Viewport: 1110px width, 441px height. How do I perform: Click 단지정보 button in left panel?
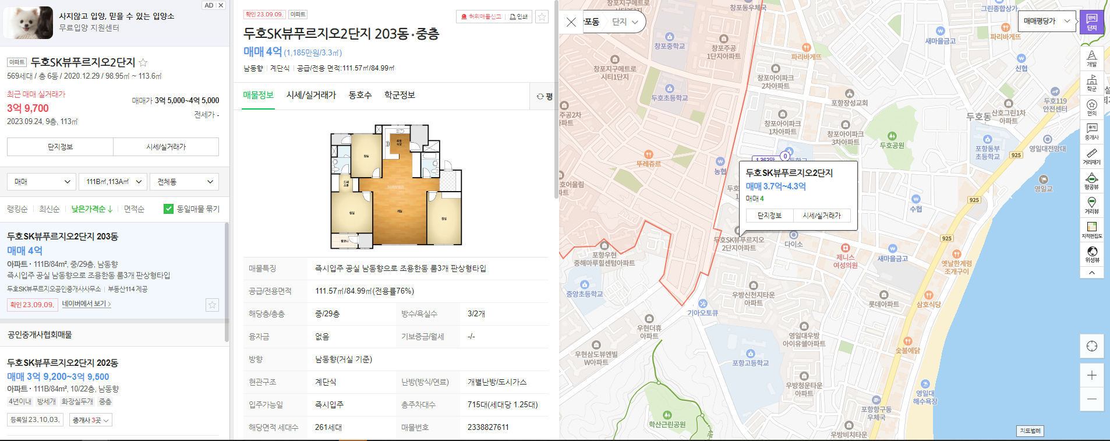[61, 147]
